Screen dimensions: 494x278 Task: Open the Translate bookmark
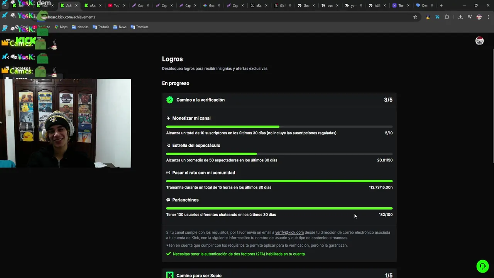point(139,27)
